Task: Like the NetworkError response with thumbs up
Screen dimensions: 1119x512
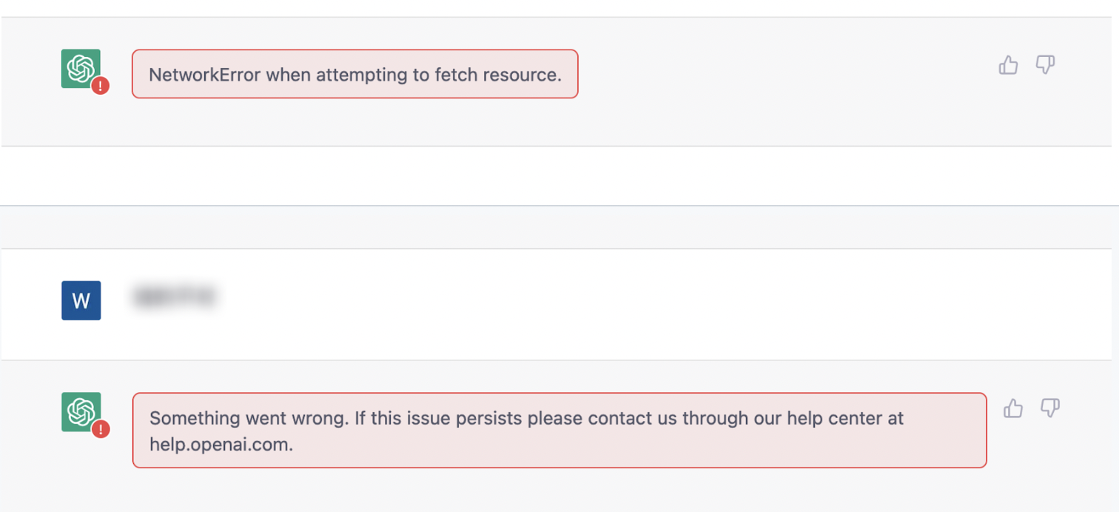Action: [x=1008, y=65]
